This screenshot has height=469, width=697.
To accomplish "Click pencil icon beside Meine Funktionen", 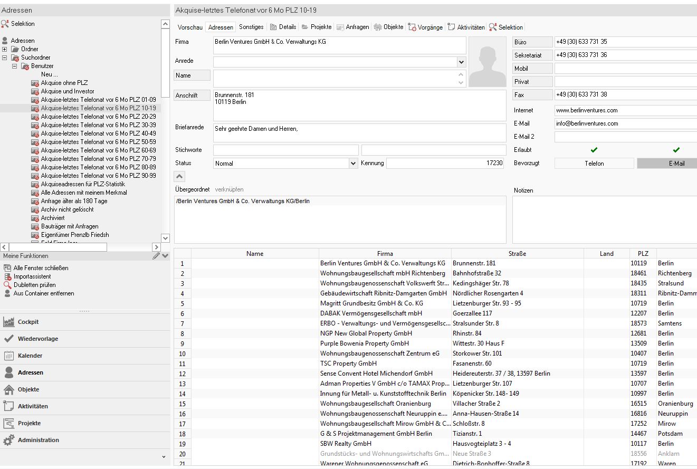I will [156, 256].
